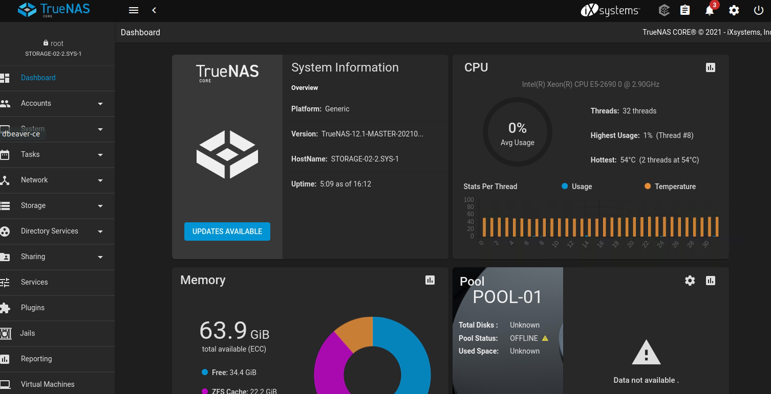Click the Usage legend blue dot
The width and height of the screenshot is (771, 394).
(x=565, y=186)
